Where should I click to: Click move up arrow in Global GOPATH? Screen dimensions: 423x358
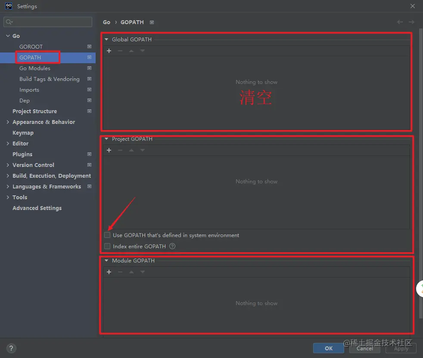point(131,51)
